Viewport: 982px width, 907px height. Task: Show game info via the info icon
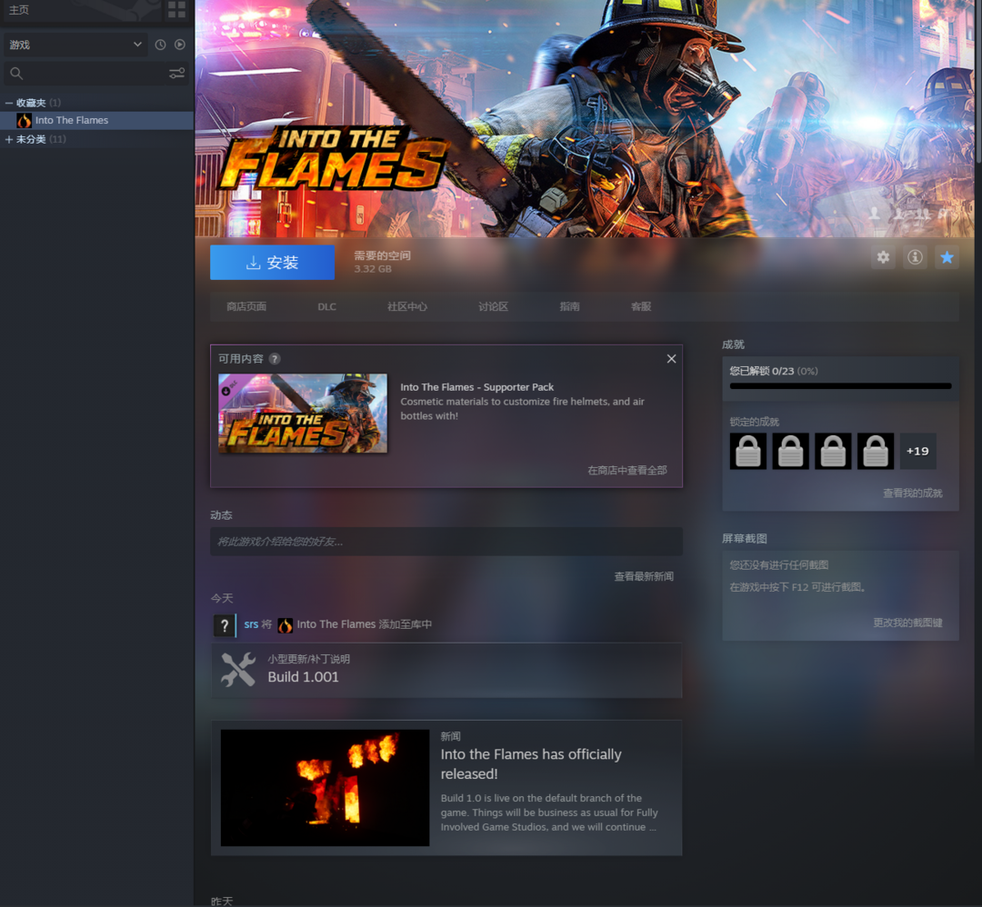point(915,257)
